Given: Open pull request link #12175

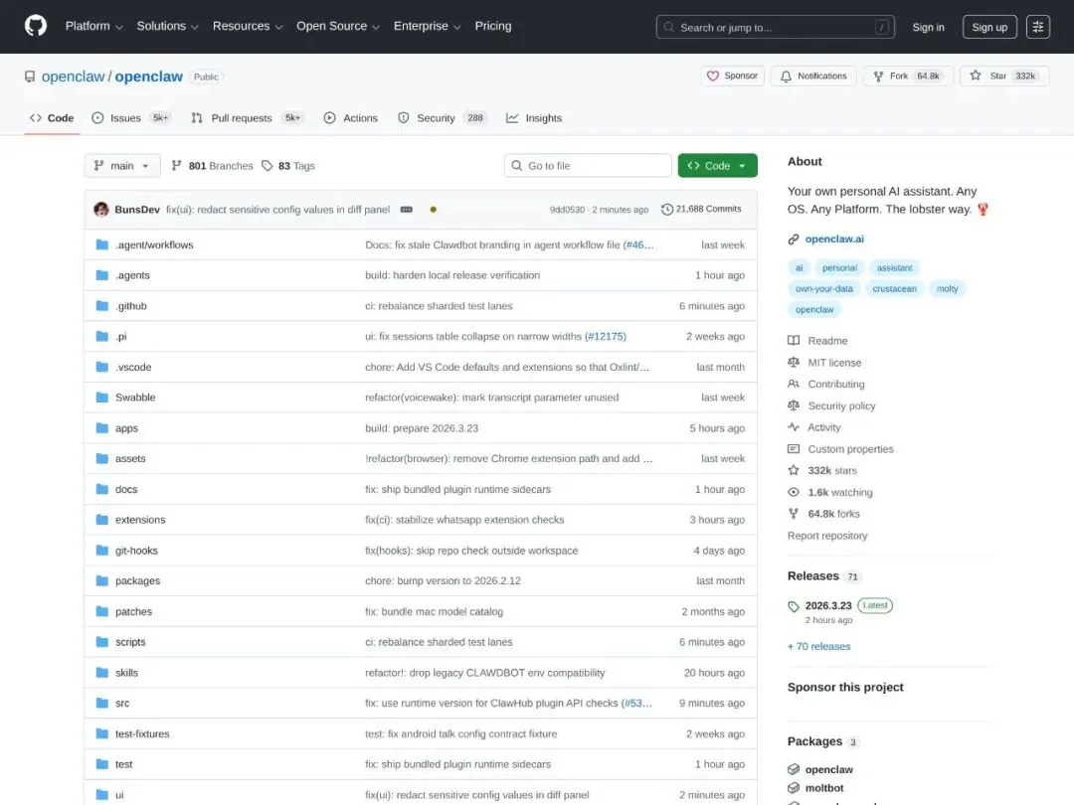Looking at the screenshot, I should tap(606, 336).
